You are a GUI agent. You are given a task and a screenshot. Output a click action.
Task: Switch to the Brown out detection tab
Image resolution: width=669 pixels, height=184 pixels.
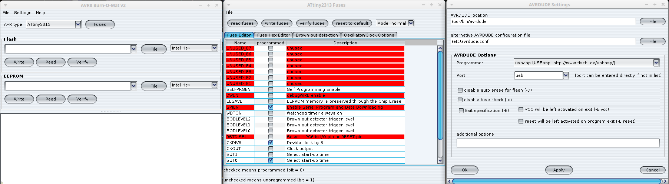pyautogui.click(x=317, y=35)
